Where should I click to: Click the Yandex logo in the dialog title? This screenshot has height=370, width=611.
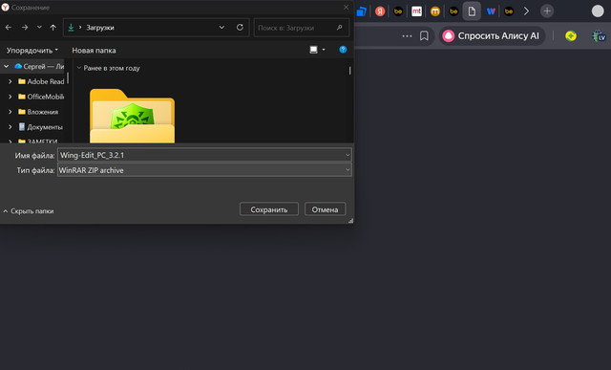[x=5, y=7]
